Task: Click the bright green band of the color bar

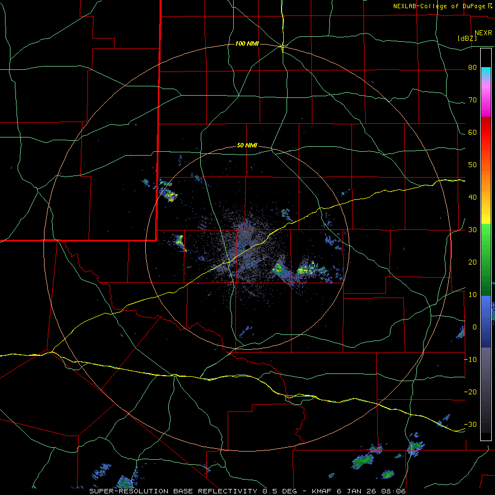Action: [486, 237]
